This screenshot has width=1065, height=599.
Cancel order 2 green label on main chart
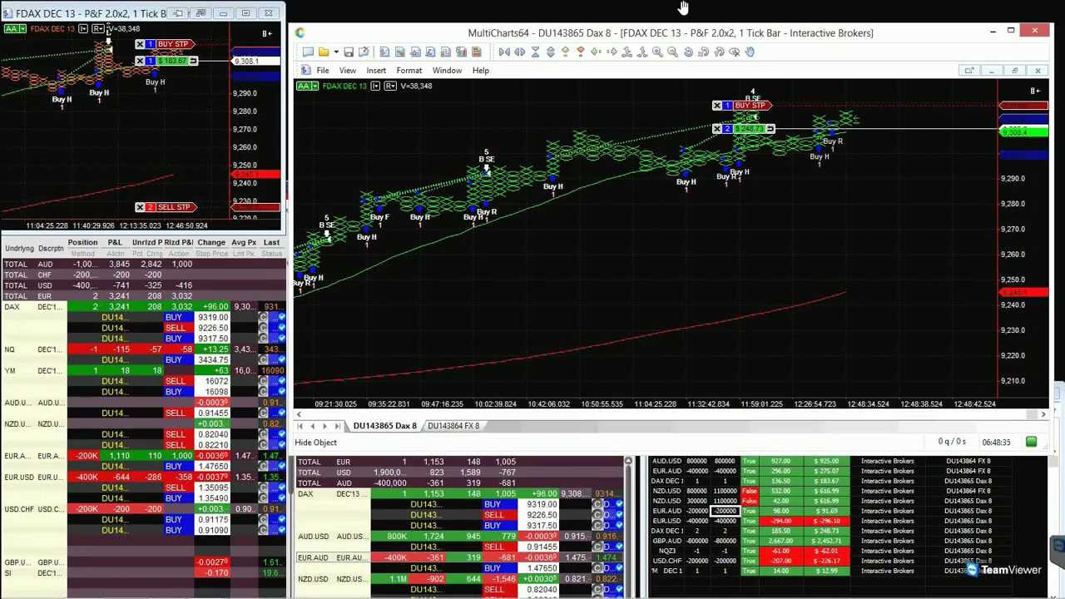click(x=717, y=129)
